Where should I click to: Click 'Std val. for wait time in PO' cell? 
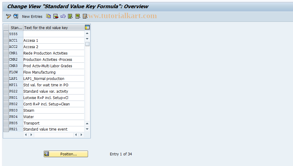click(x=54, y=85)
